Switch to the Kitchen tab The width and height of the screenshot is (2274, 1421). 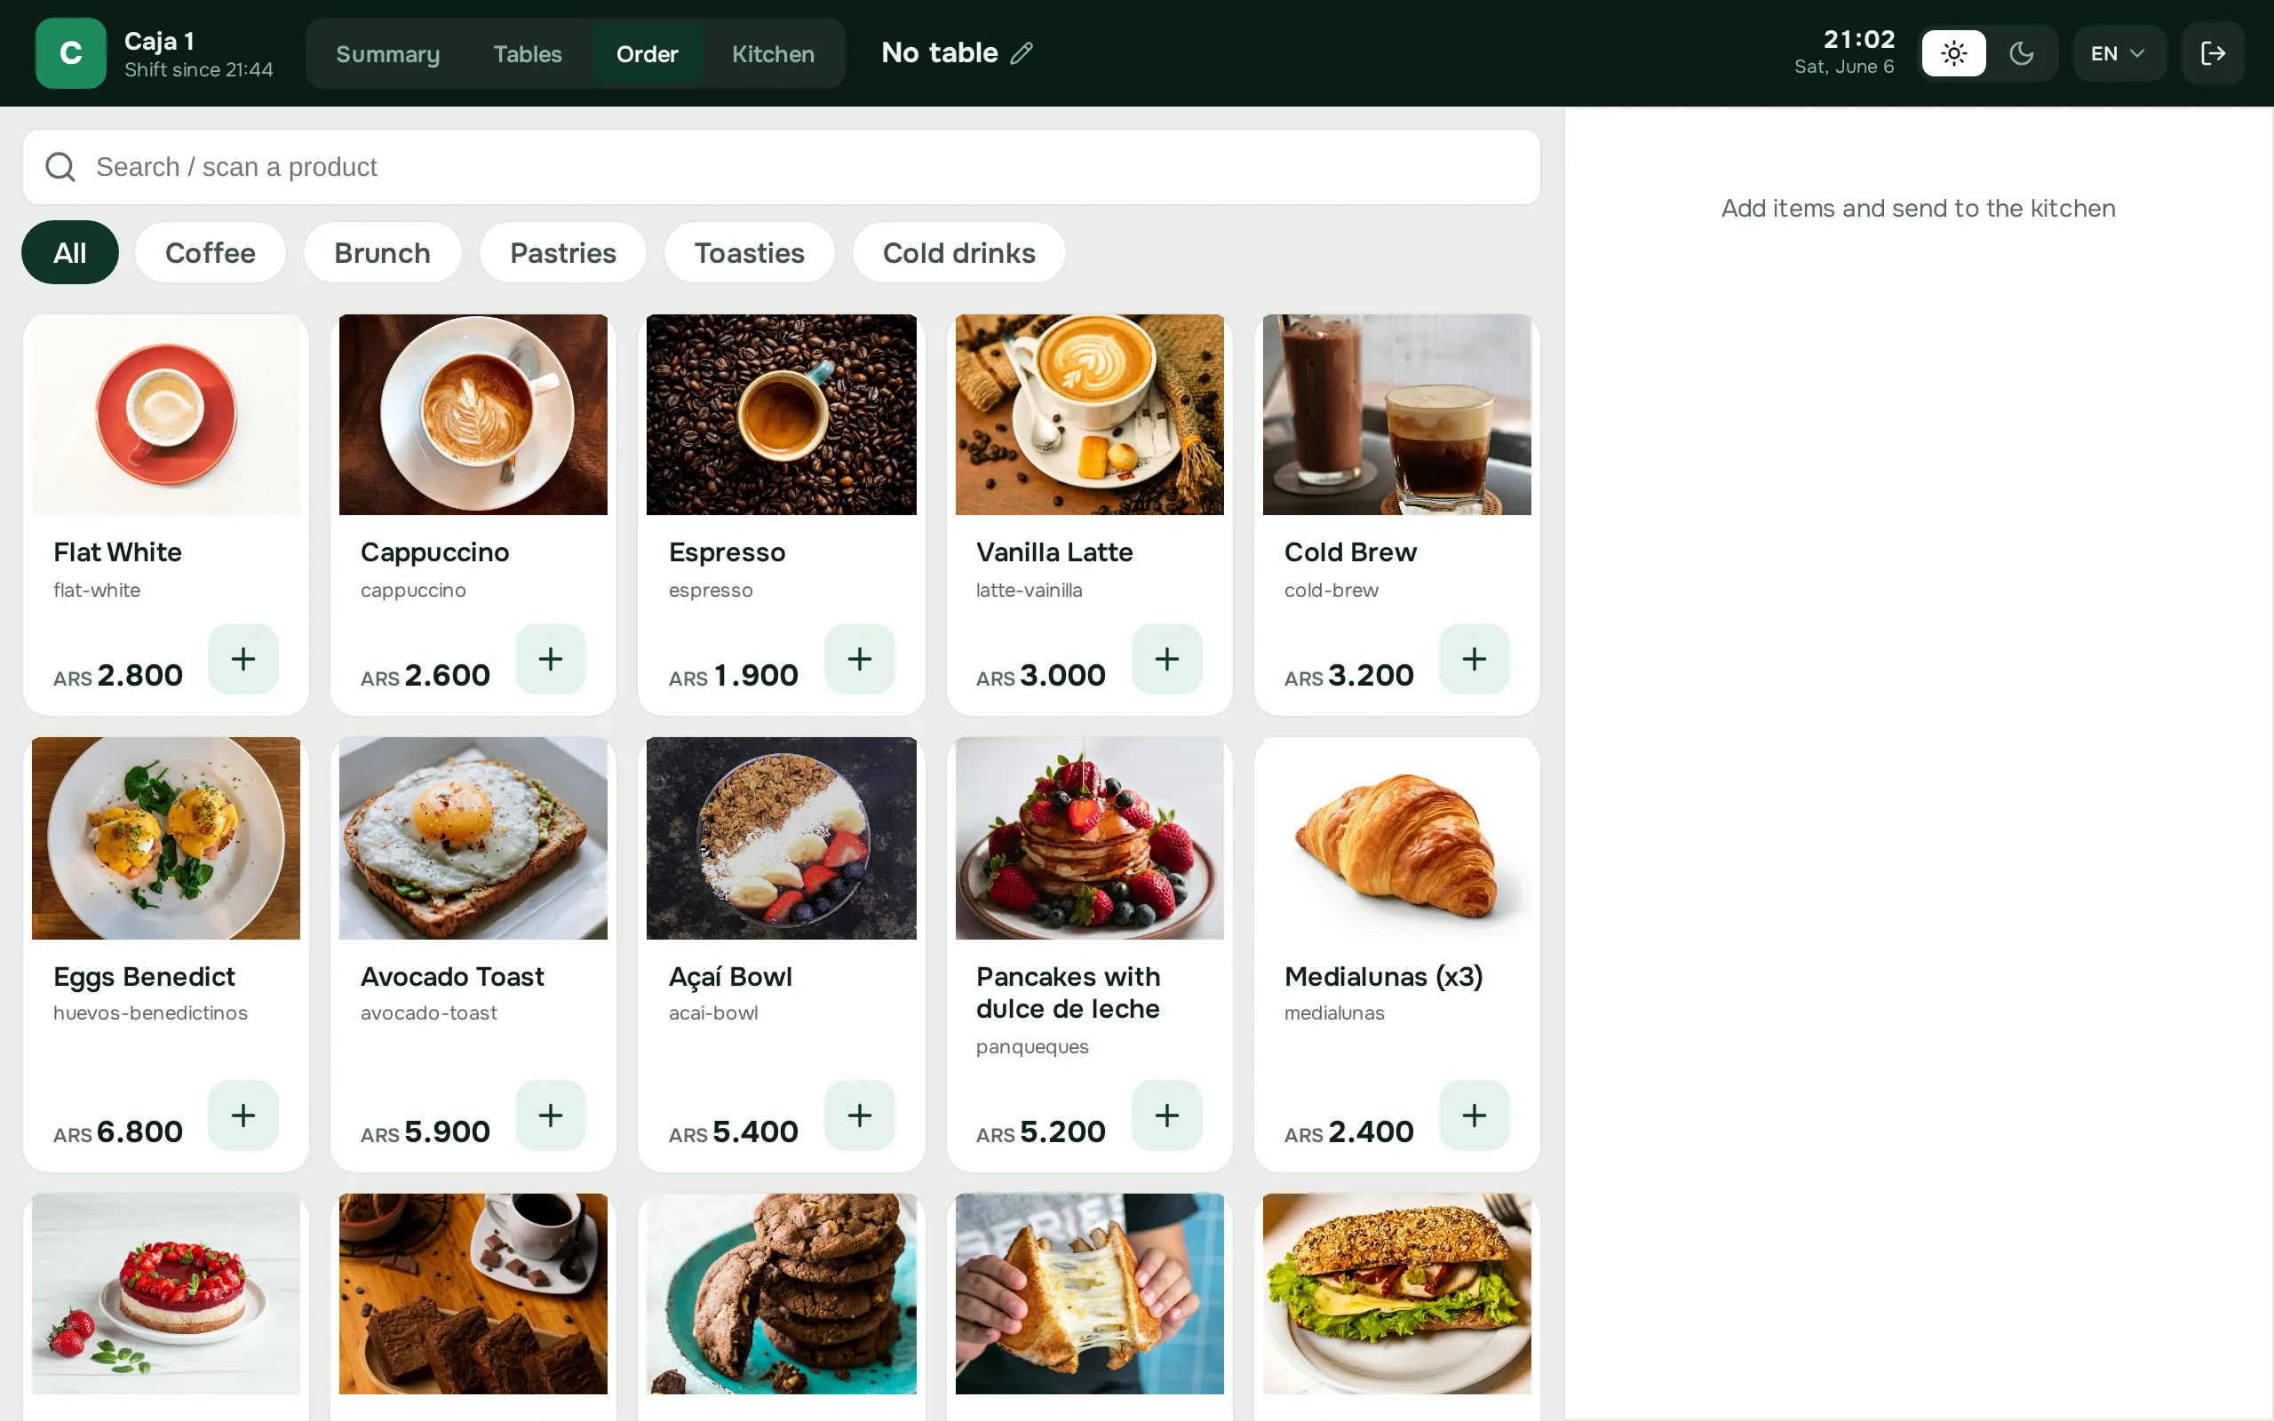pos(774,54)
